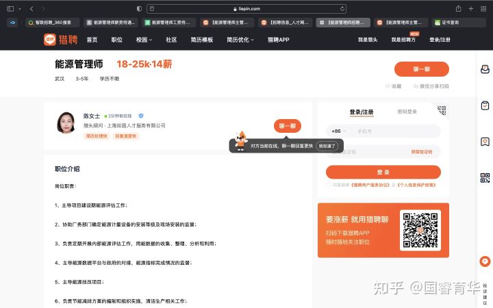Click the liepin.com address bar

click(246, 9)
